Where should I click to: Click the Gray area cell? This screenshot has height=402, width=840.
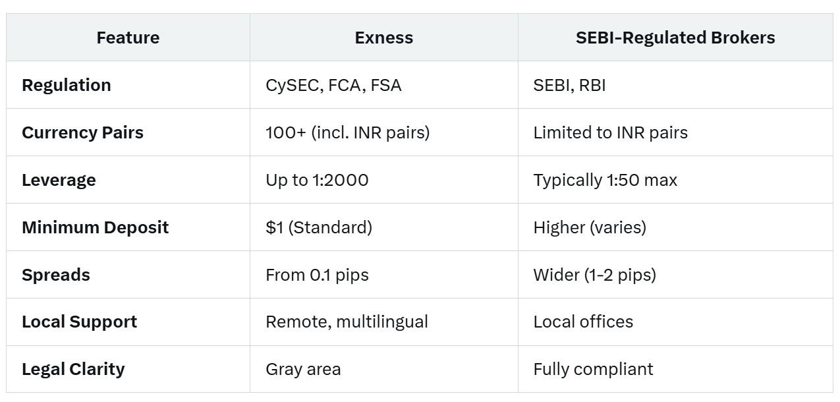click(303, 369)
